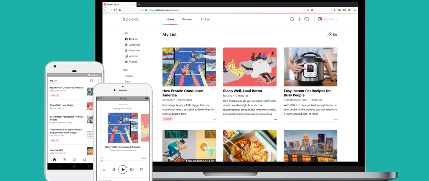Open the exercise bike article thumbnail

189,146
